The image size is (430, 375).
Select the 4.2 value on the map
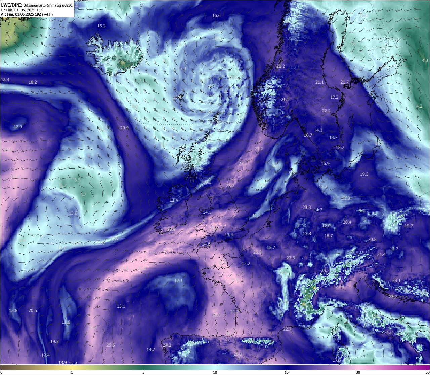tap(419, 106)
